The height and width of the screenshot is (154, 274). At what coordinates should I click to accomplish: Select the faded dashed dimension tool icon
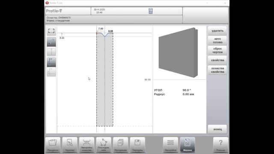point(51,72)
